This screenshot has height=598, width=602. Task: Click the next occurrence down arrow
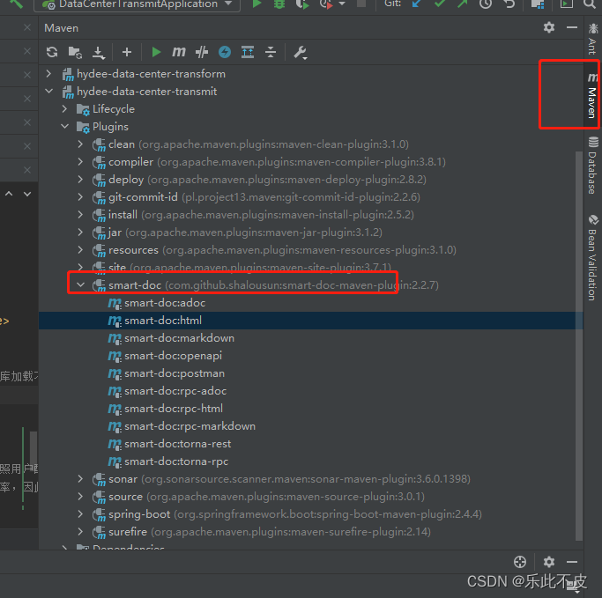click(x=27, y=194)
